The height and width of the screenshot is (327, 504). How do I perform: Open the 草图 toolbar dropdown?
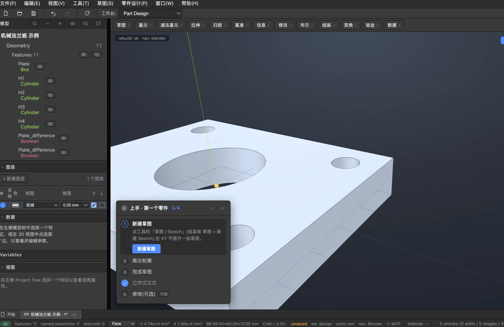click(x=123, y=25)
